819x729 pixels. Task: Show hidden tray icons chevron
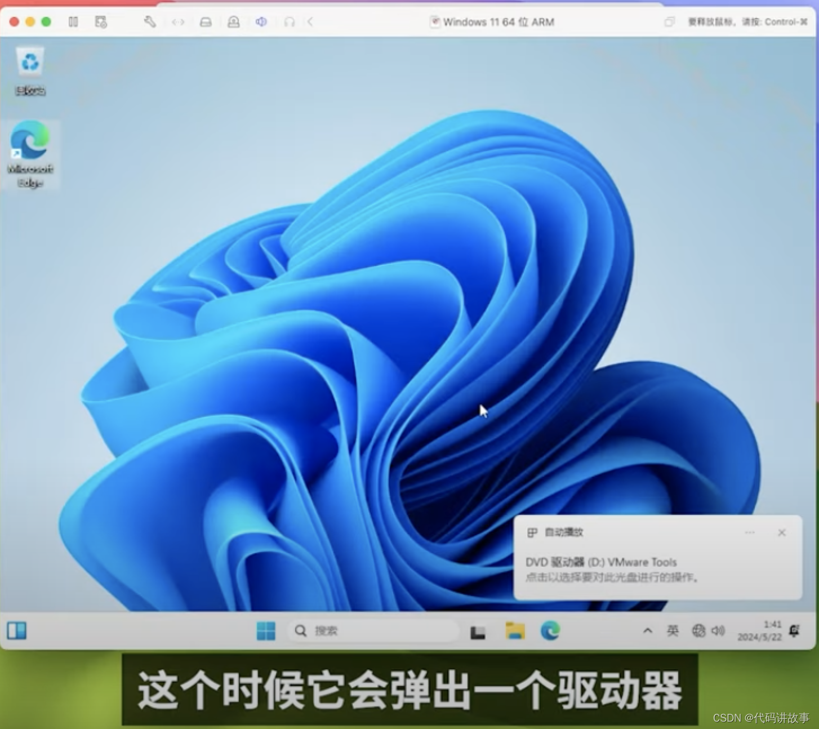click(648, 630)
